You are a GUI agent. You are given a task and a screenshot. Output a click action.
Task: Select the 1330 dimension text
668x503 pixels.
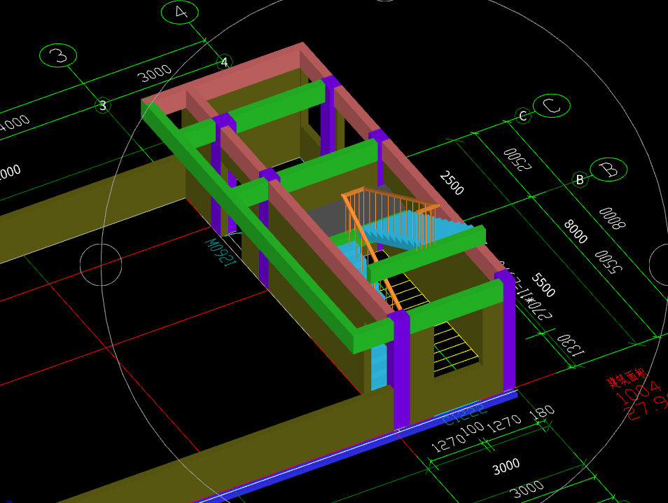pos(571,345)
